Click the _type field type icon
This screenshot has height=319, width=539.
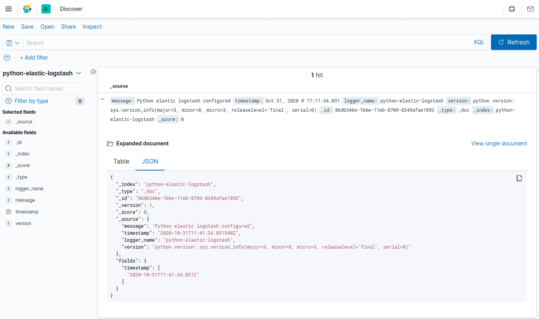(x=9, y=177)
